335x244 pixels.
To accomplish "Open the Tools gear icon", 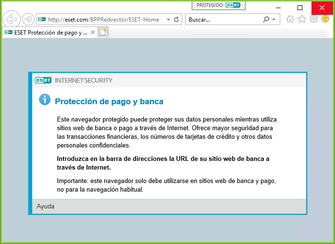I will tap(314, 19).
